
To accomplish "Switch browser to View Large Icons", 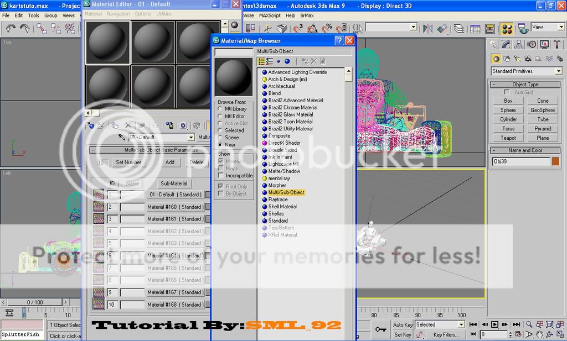I will pos(287,61).
